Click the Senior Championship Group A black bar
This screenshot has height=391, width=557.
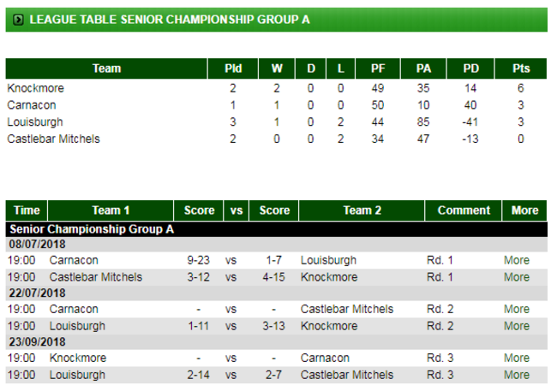coord(276,228)
